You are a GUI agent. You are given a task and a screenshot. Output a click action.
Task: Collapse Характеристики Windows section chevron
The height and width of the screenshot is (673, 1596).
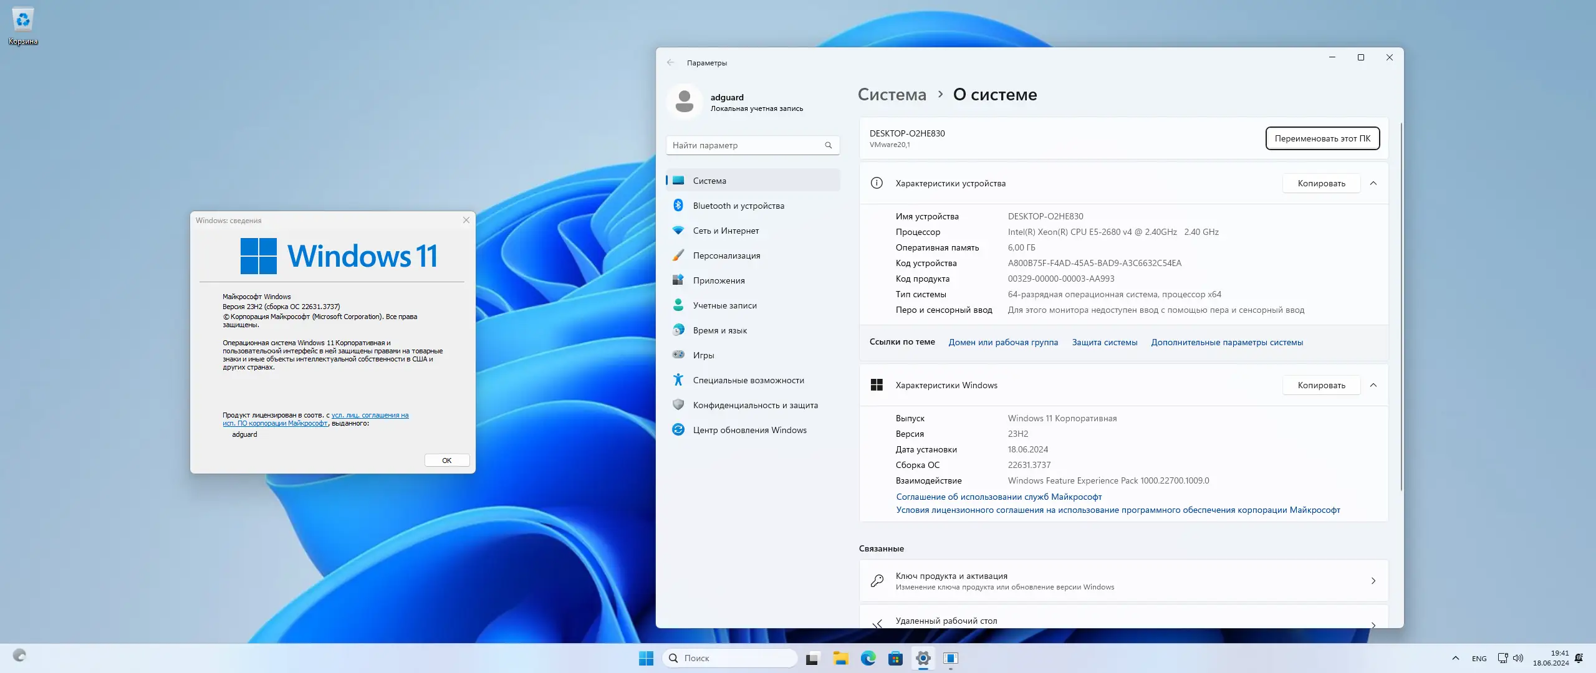1373,385
